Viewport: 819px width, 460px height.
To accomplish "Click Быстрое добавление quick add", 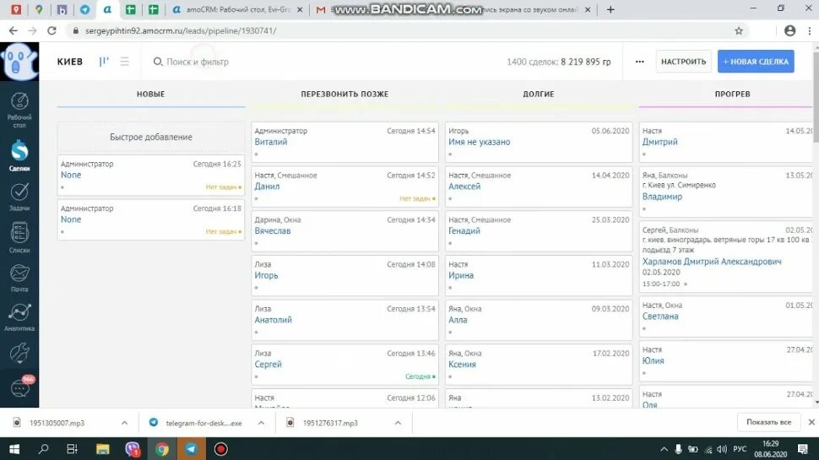I will click(x=151, y=137).
